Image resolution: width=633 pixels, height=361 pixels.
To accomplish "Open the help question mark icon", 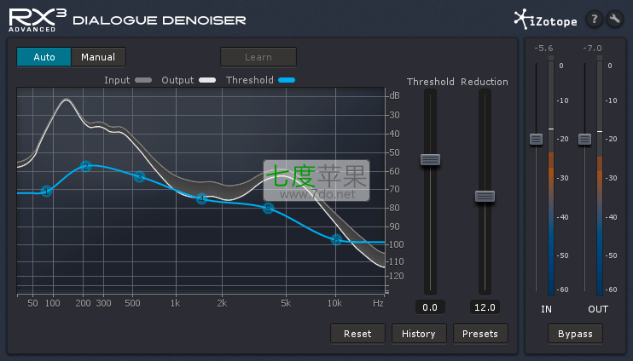I will click(595, 19).
